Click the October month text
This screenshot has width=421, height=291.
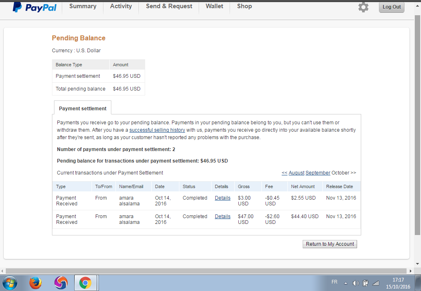(x=340, y=173)
